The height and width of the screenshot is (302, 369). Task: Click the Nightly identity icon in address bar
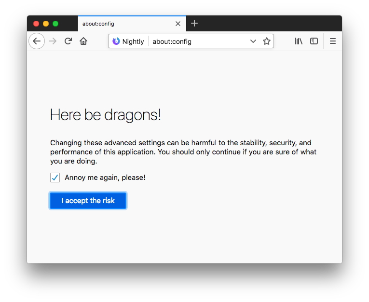click(116, 41)
